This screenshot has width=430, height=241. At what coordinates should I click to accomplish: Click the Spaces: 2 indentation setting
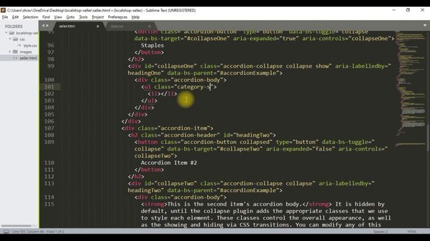tap(380, 232)
